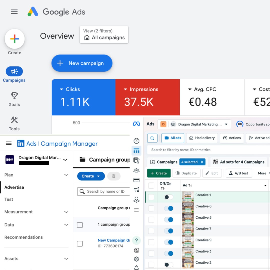Open Meta billing card icon

[136, 180]
